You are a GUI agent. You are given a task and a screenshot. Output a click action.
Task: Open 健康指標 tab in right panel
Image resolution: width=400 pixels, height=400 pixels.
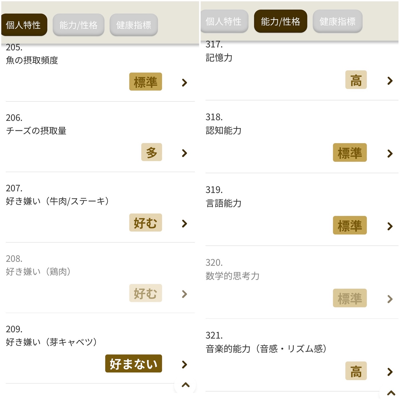pyautogui.click(x=337, y=21)
